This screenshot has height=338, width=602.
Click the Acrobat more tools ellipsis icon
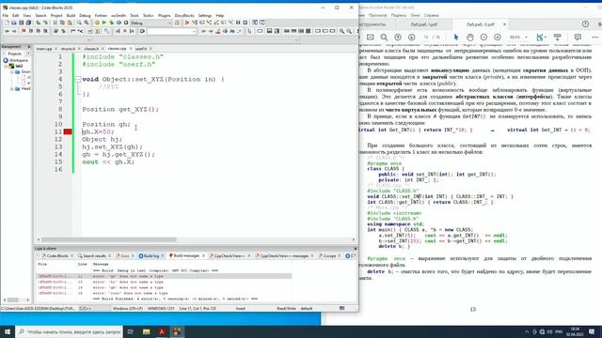pyautogui.click(x=594, y=38)
